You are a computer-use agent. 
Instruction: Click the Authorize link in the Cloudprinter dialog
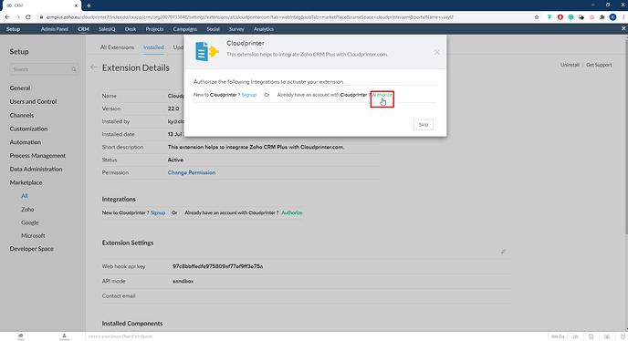point(382,95)
